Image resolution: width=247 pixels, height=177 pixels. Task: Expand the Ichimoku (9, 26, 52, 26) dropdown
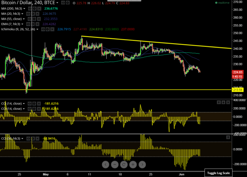coord(37,29)
